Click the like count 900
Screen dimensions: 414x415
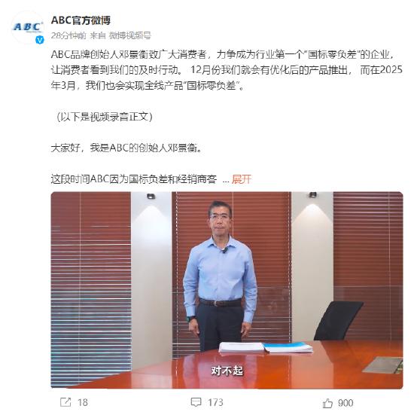pyautogui.click(x=346, y=403)
